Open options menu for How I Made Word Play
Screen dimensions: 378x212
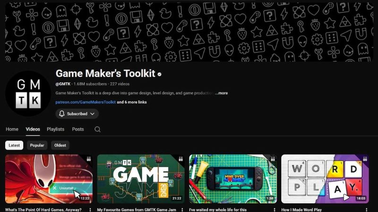pyautogui.click(x=367, y=210)
